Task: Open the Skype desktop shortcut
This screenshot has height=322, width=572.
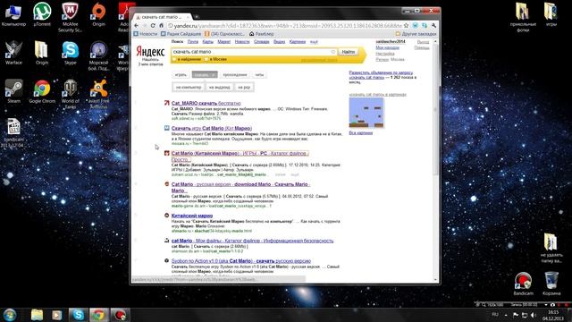Action: click(x=70, y=53)
